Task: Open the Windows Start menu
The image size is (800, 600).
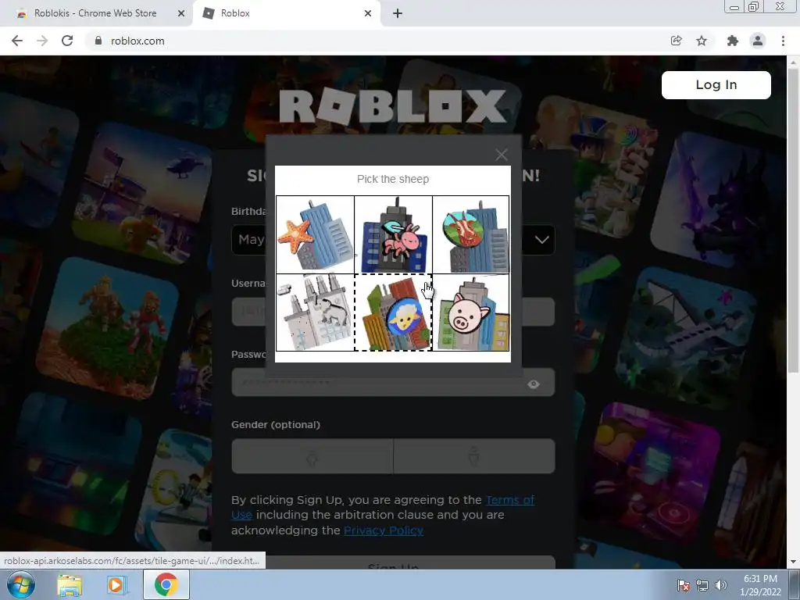Action: [x=20, y=584]
